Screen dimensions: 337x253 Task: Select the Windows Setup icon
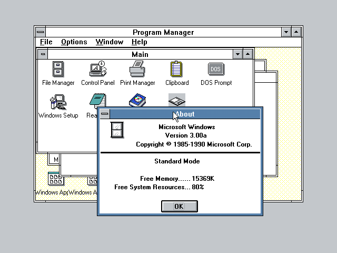[x=58, y=102]
